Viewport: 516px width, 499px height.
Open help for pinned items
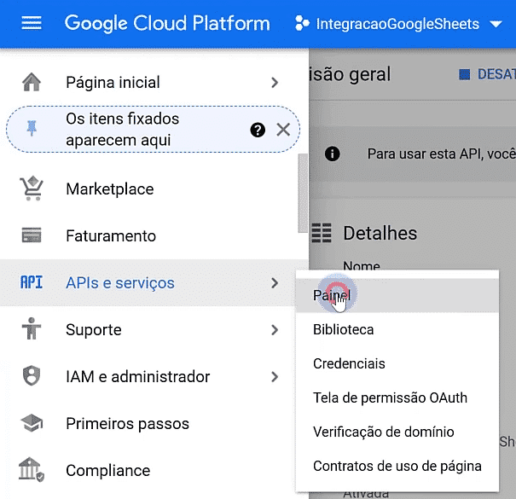click(x=258, y=130)
